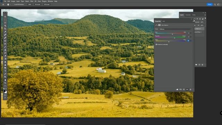Click the trash icon in Layers panel
This screenshot has width=222, height=125.
tap(203, 65)
